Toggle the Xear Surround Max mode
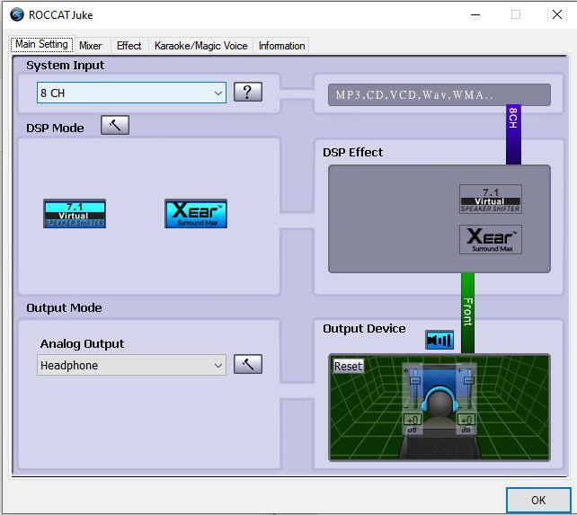The image size is (577, 515). tap(196, 214)
